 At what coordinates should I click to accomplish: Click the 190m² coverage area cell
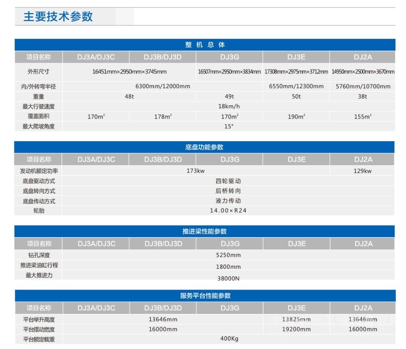[x=296, y=117]
